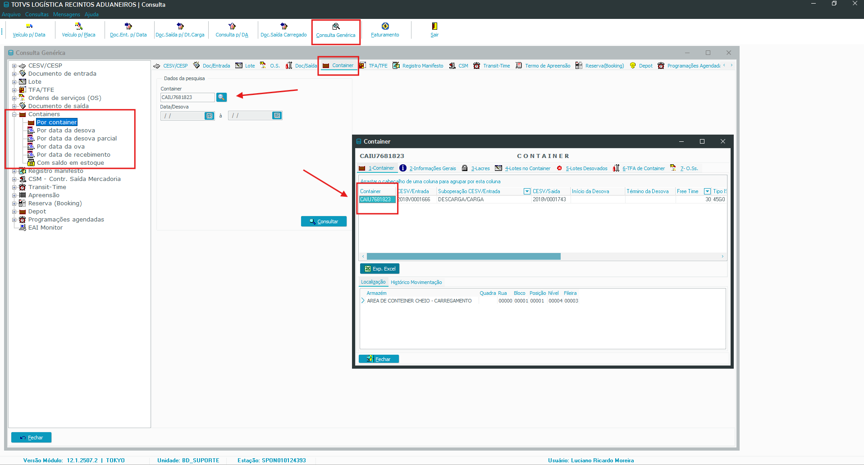Select Por data de recebimento tree item
This screenshot has width=864, height=465.
[x=73, y=155]
